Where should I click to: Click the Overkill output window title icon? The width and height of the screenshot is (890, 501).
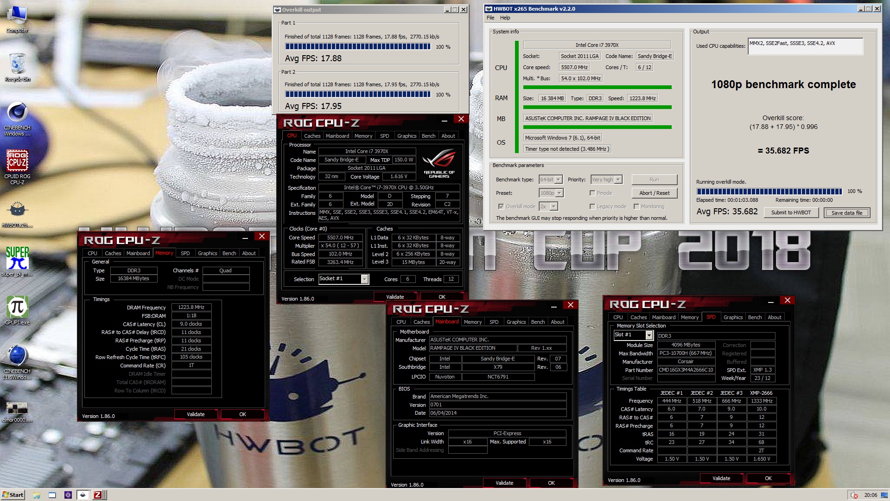tap(277, 9)
